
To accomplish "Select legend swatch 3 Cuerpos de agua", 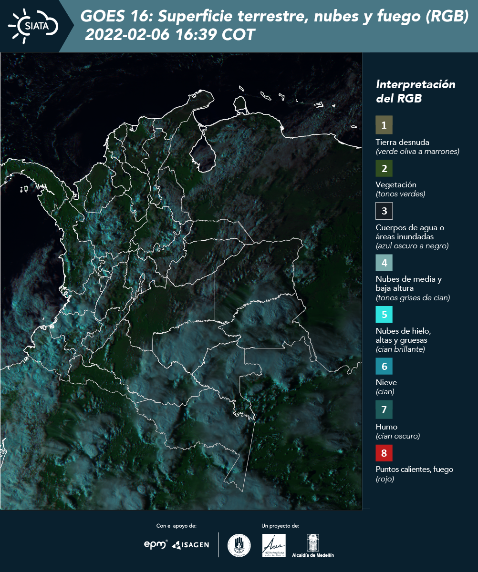I will click(x=384, y=211).
